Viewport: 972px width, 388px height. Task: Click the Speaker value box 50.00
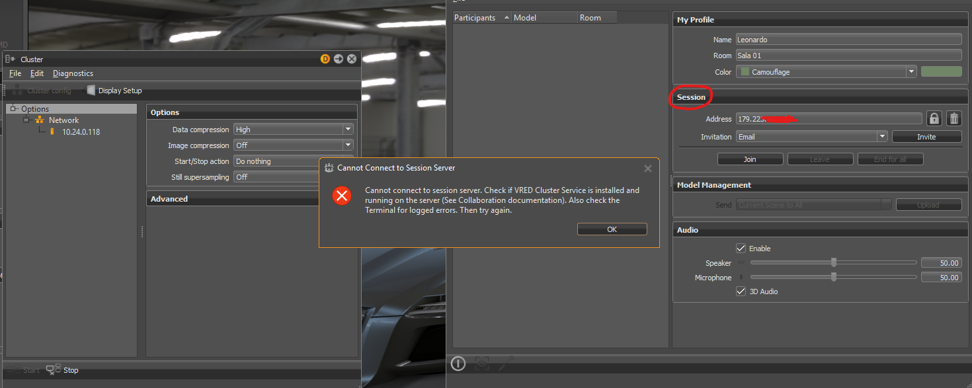pos(941,263)
